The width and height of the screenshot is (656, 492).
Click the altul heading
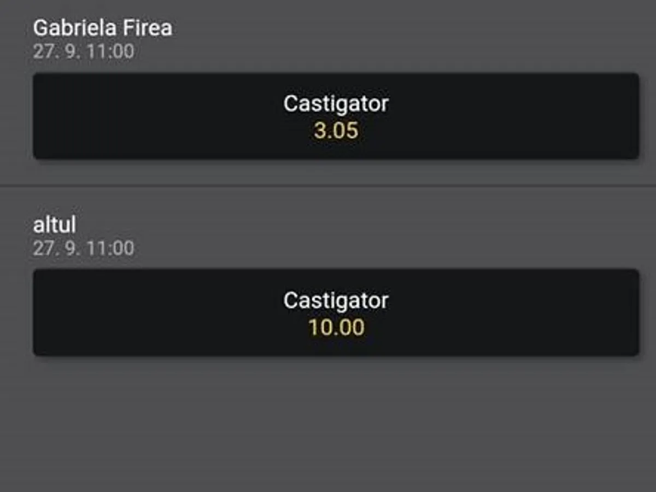pyautogui.click(x=55, y=225)
